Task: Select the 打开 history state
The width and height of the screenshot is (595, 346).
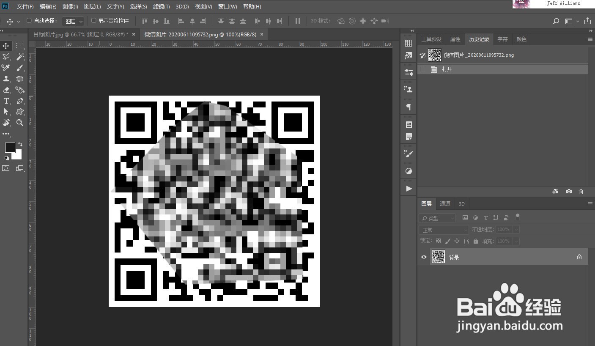Action: pos(502,69)
